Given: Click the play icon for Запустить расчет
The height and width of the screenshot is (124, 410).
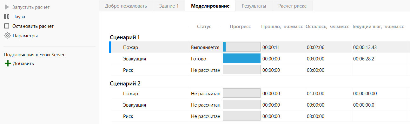Looking at the screenshot, I should pyautogui.click(x=7, y=7).
